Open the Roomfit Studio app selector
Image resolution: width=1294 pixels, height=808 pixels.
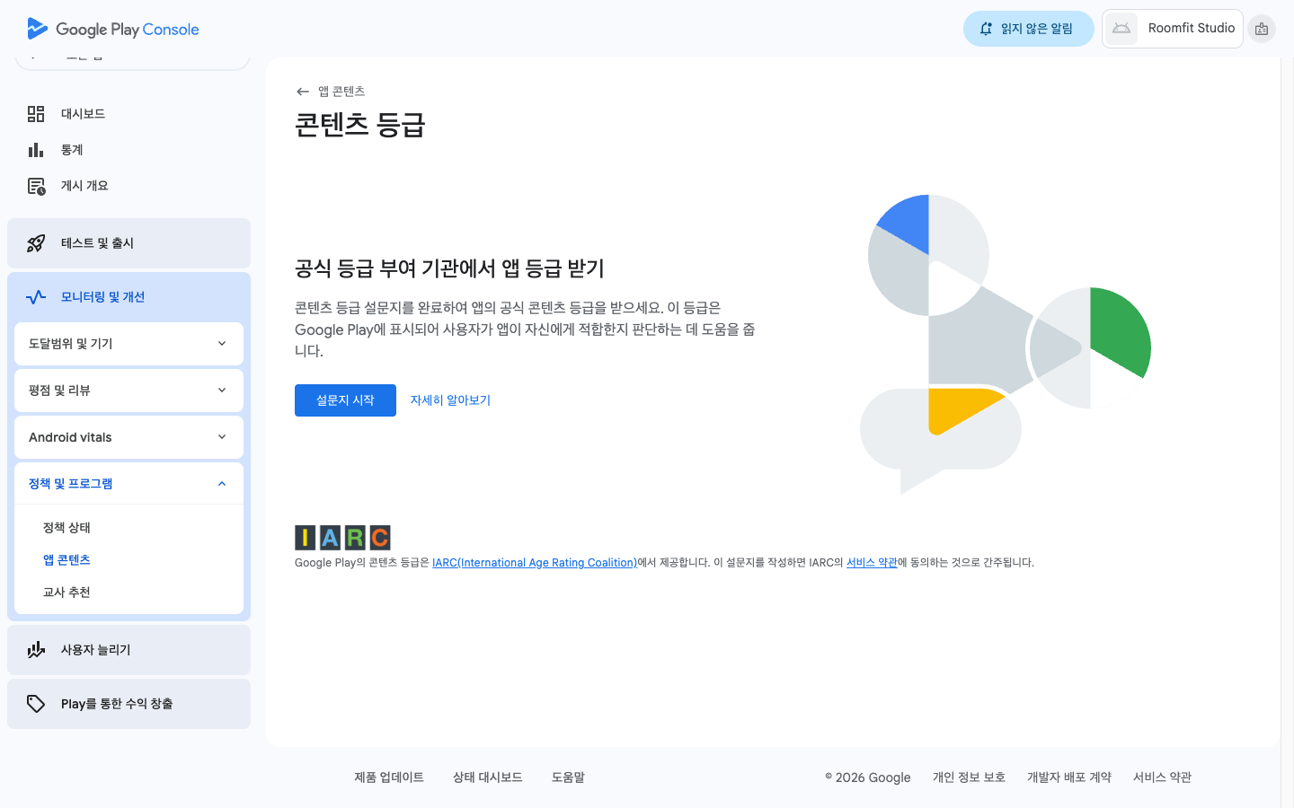(x=1173, y=29)
